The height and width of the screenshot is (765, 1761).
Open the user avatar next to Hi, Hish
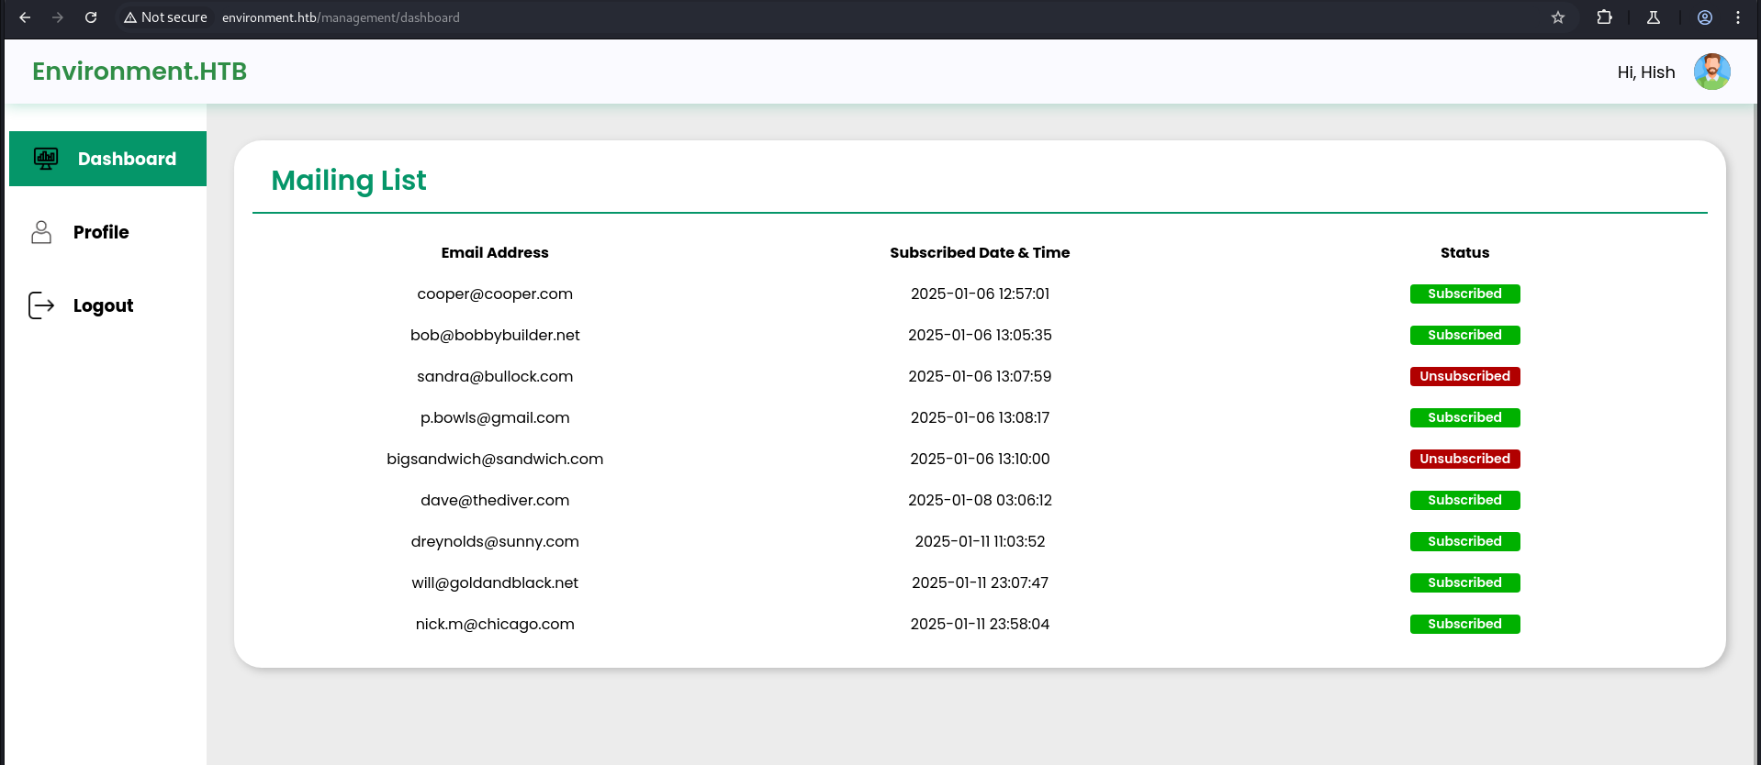point(1711,72)
